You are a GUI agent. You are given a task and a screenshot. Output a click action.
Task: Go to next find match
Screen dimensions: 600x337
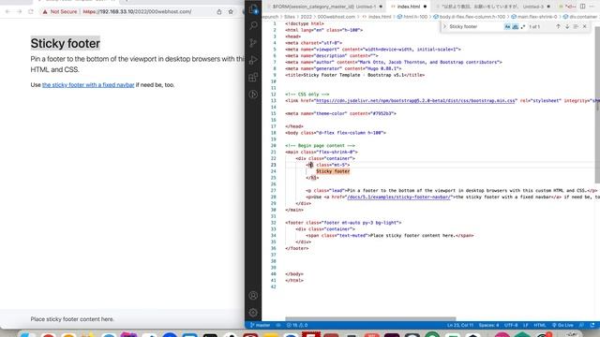(x=567, y=27)
